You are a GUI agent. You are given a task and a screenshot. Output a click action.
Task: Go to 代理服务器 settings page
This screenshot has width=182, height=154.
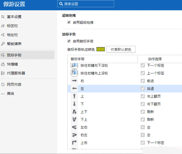(x=16, y=73)
